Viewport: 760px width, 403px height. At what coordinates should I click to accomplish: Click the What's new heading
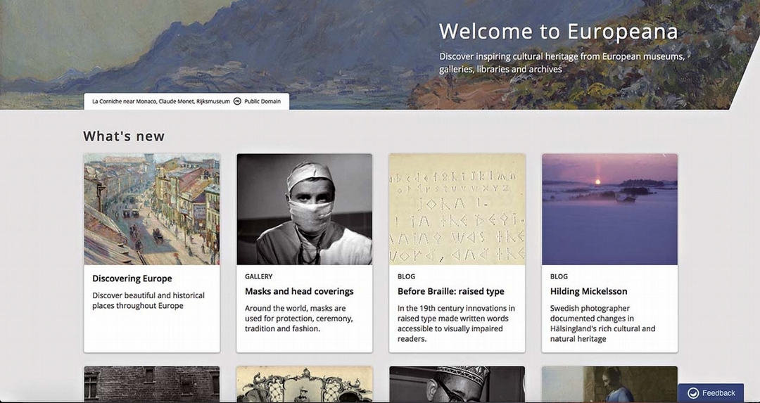[x=124, y=136]
